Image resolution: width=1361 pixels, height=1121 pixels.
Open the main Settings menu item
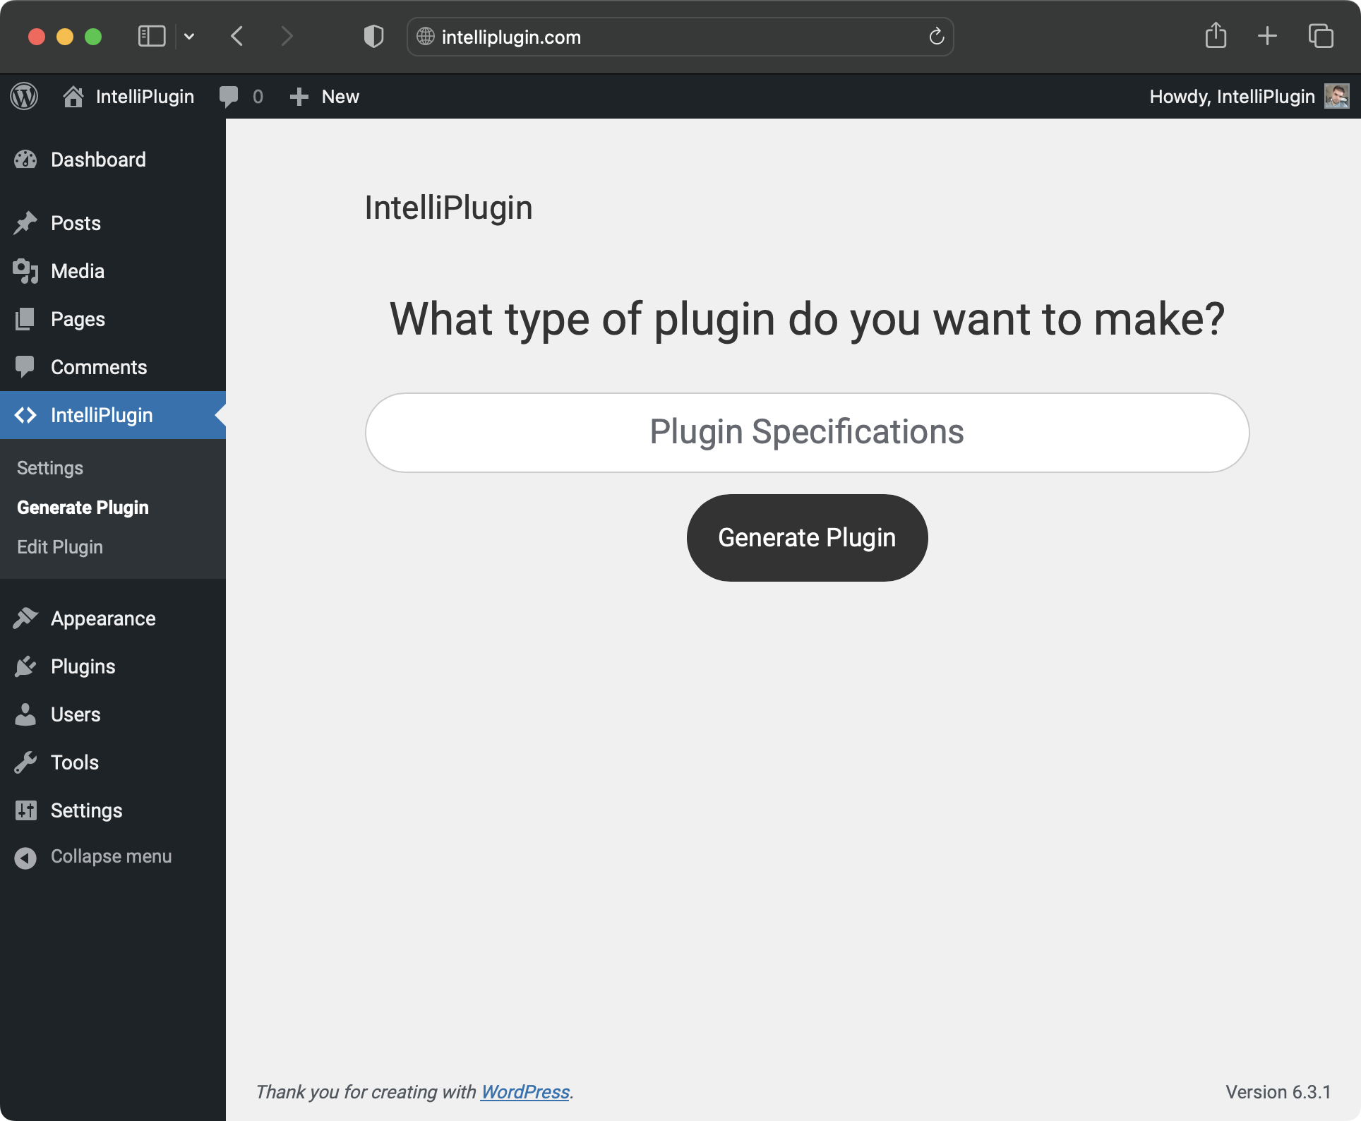click(113, 810)
